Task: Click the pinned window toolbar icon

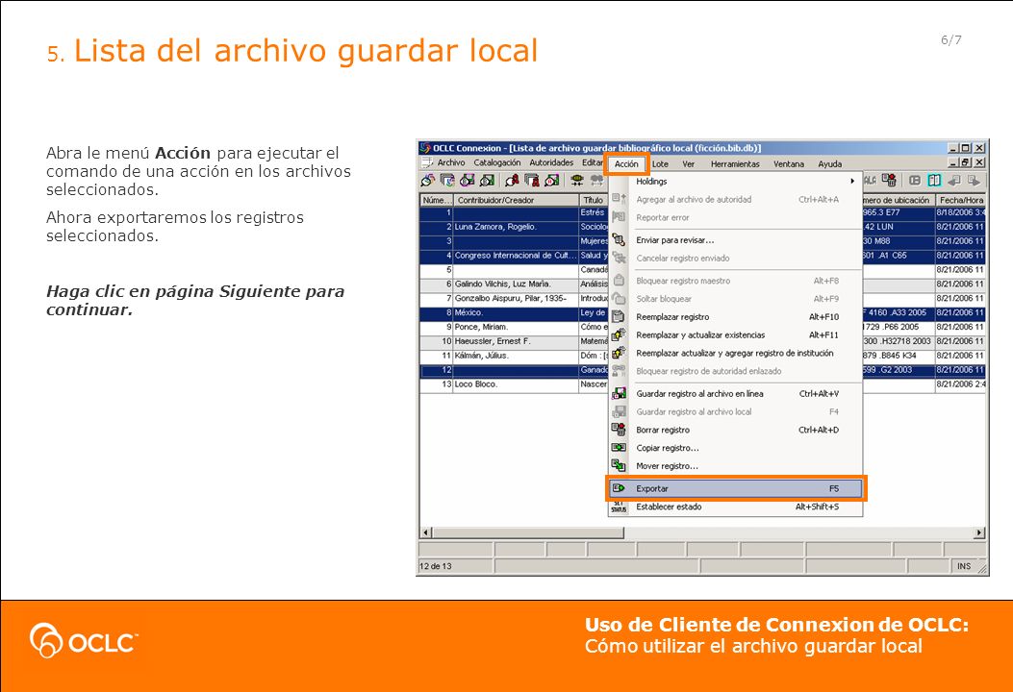Action: pos(915,180)
